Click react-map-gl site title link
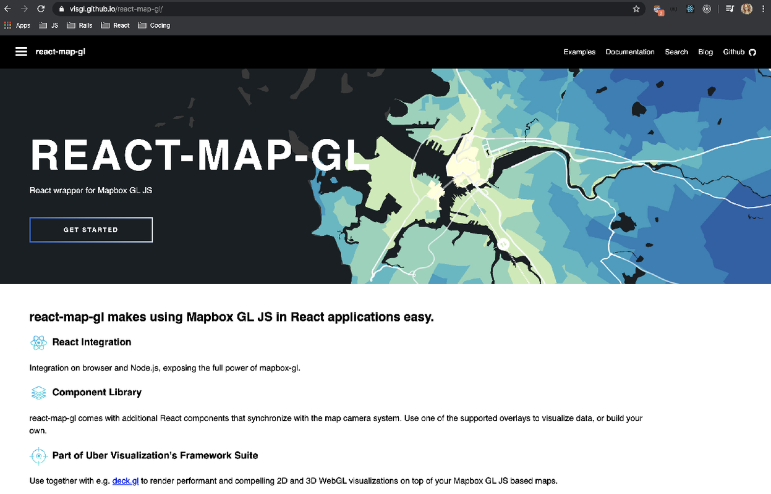Viewport: 771px width, 494px height. click(x=60, y=52)
